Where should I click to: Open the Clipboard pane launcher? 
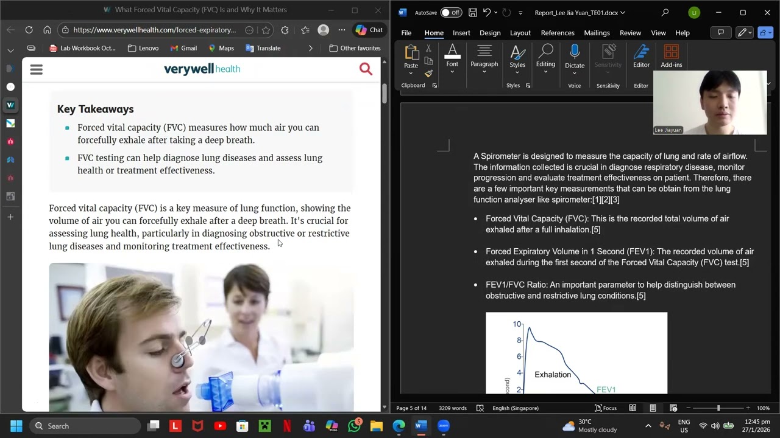coord(434,86)
